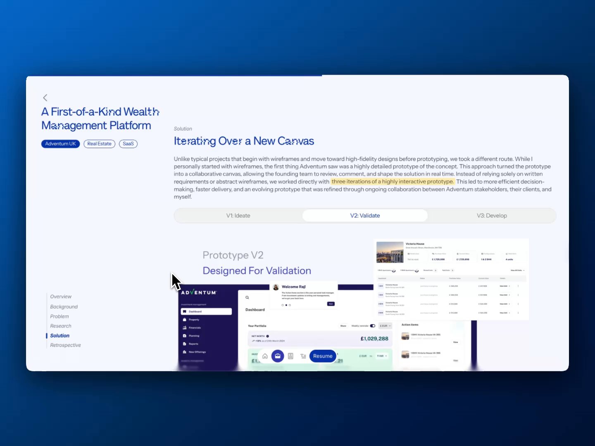Switch to the V1: Ideate tab
This screenshot has width=595, height=446.
[238, 216]
